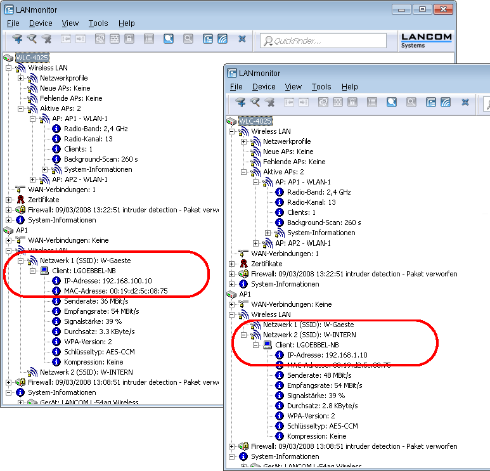The image size is (490, 471).
Task: Open the Tools menu in front window
Action: pos(321,86)
